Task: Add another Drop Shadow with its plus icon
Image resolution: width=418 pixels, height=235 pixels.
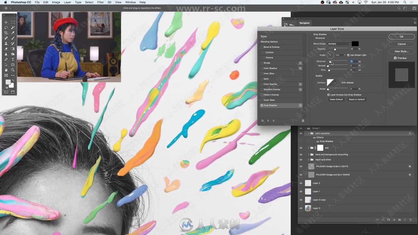Action: pos(300,105)
